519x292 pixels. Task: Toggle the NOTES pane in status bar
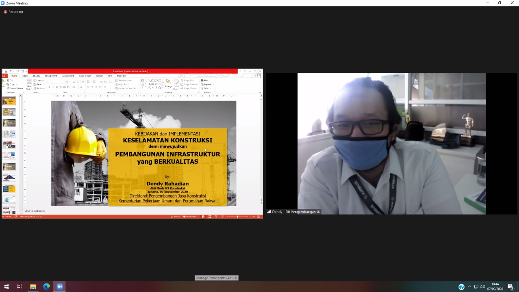(x=176, y=217)
